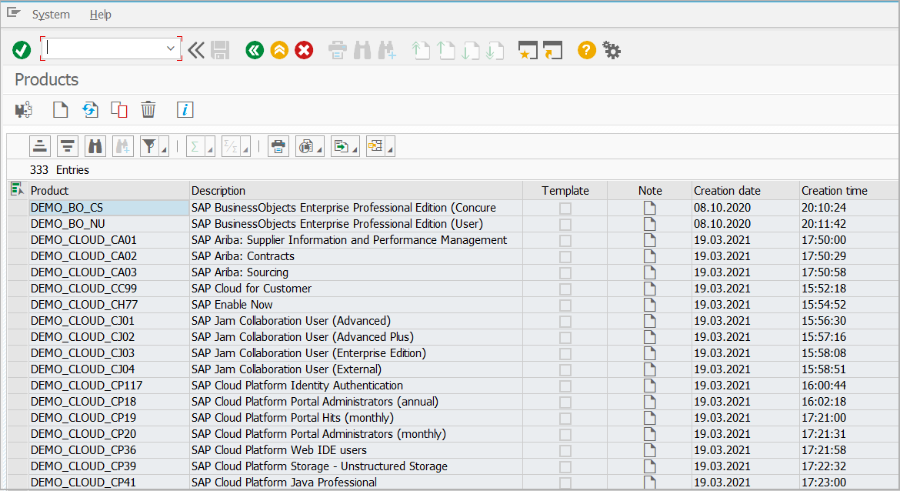Viewport: 900px width, 491px height.
Task: Click the Print icon in system toolbar
Action: coord(338,50)
